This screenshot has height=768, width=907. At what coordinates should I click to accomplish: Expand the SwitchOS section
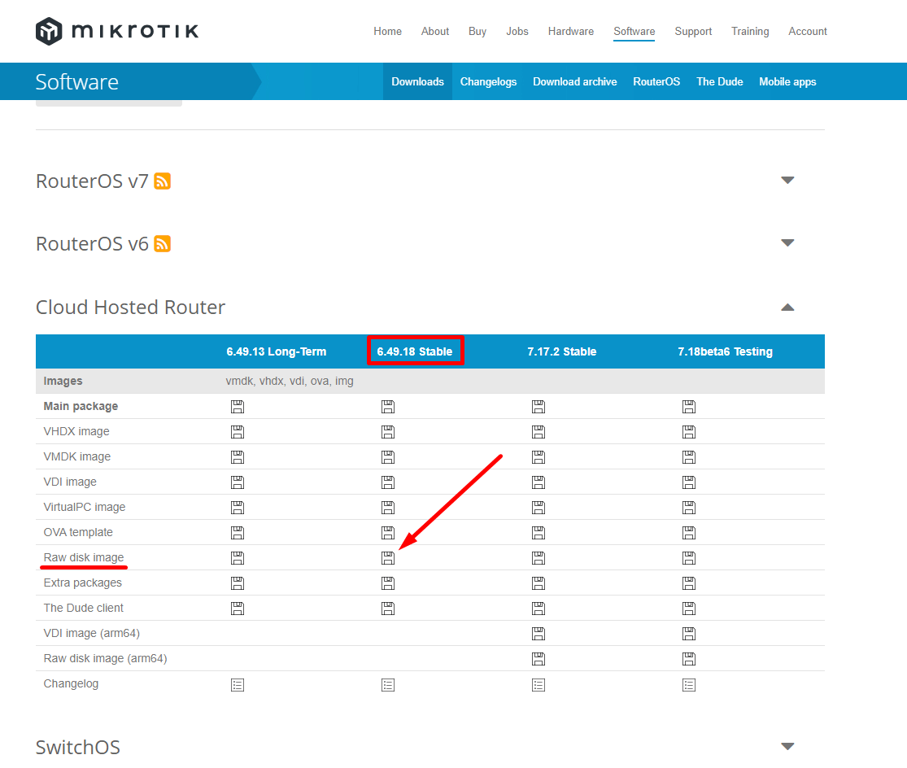coord(787,746)
